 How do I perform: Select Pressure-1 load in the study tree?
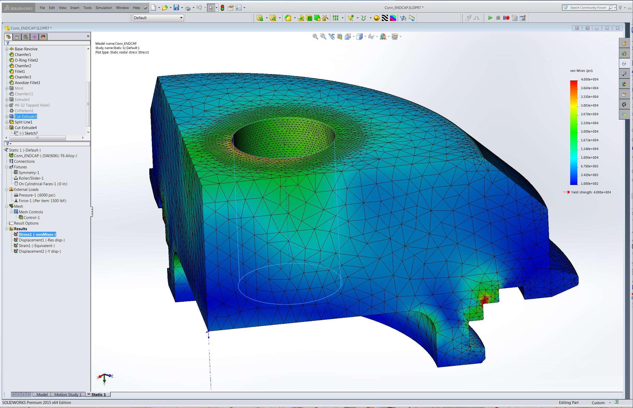click(37, 195)
